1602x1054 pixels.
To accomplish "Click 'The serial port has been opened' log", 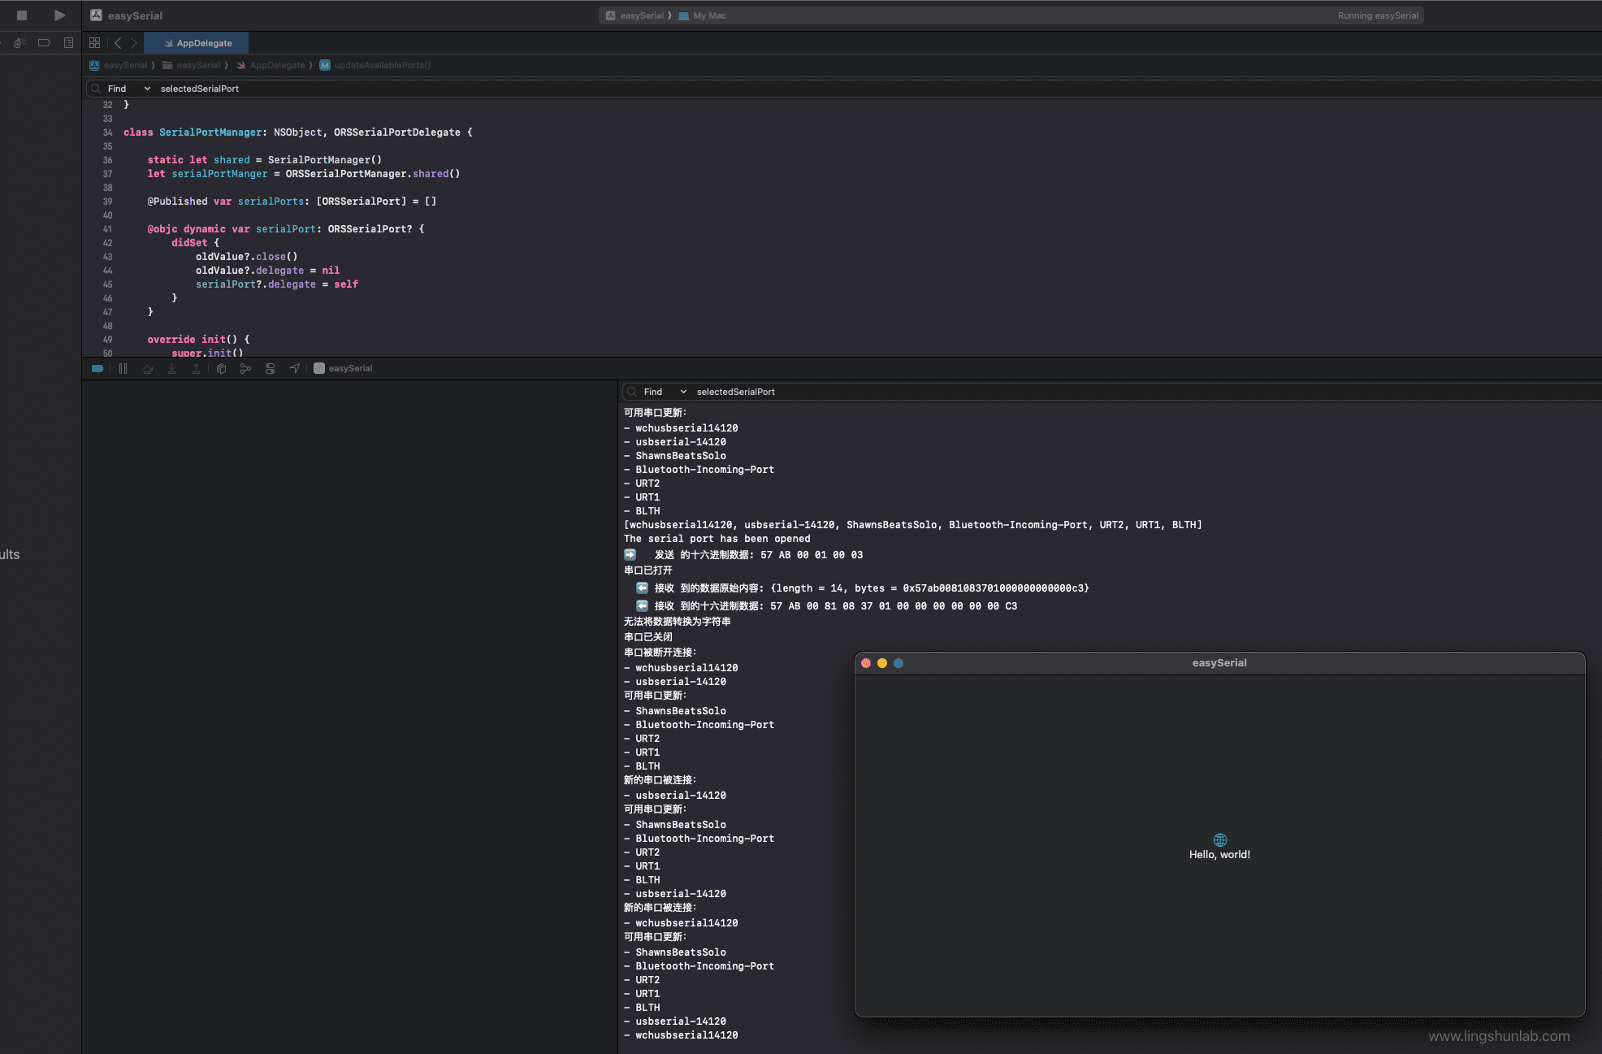I will click(x=717, y=539).
